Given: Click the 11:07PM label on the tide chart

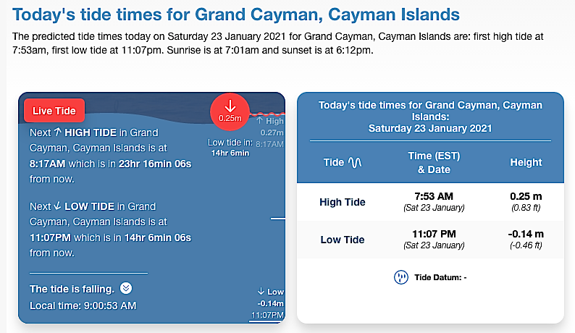Looking at the screenshot, I should pyautogui.click(x=268, y=316).
